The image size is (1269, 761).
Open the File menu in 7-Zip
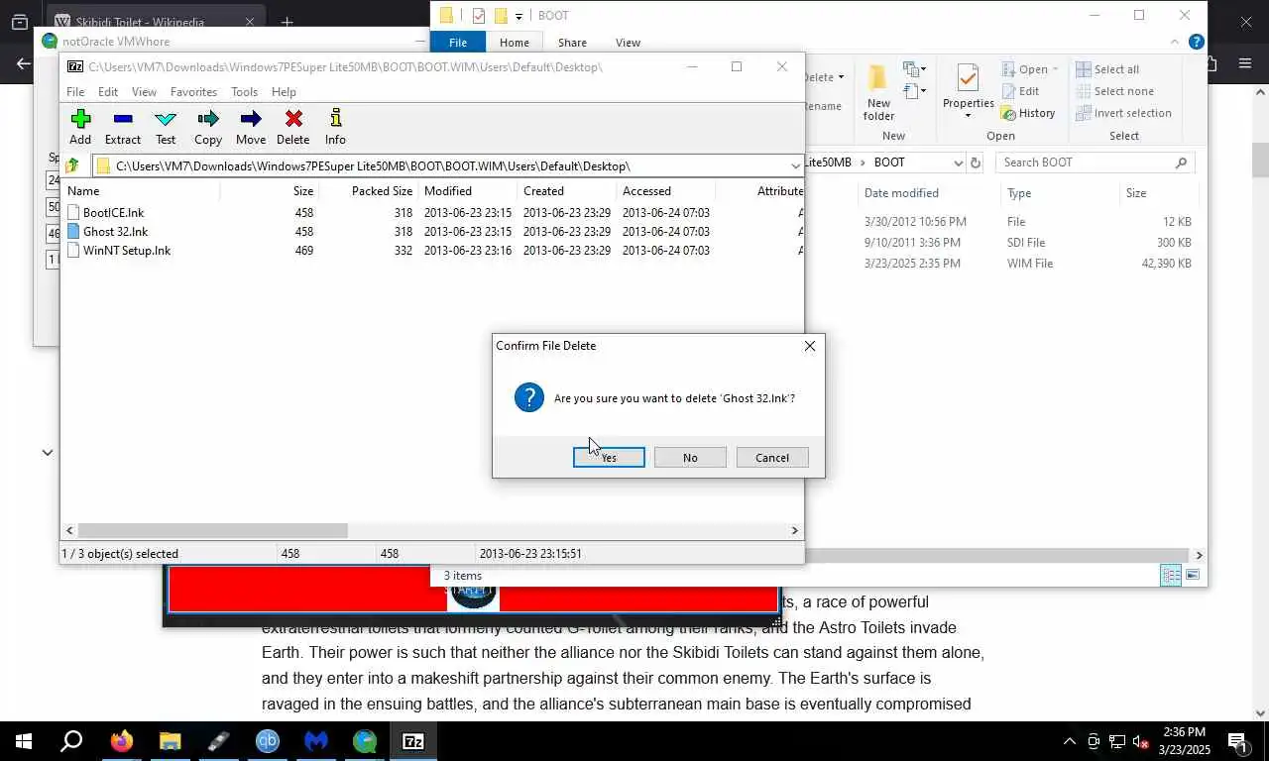coord(75,92)
